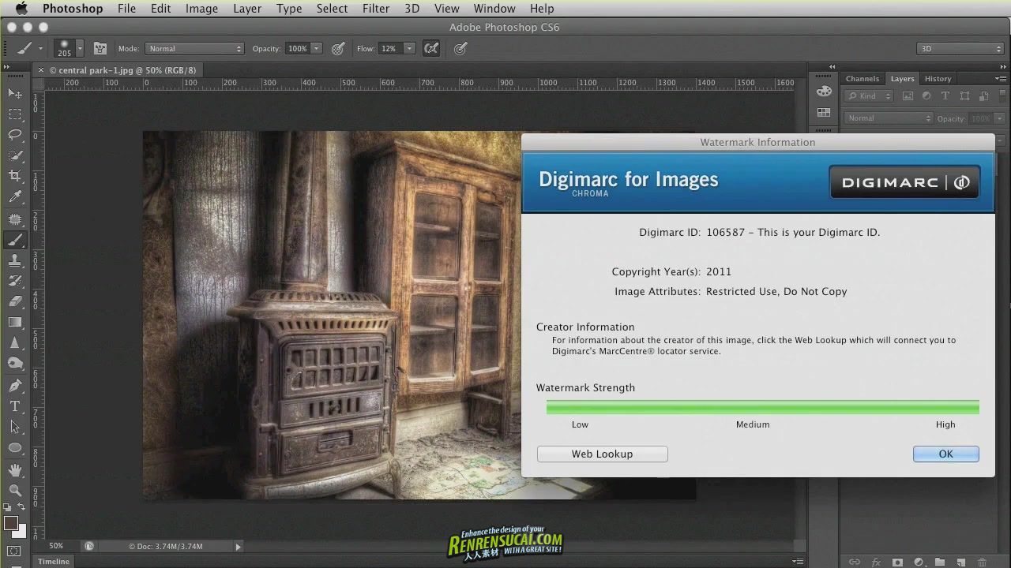Select the Hand tool
The height and width of the screenshot is (568, 1011).
[15, 469]
